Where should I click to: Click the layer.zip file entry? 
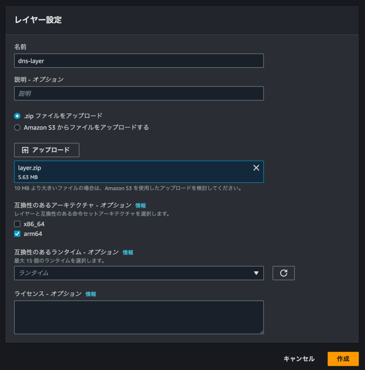(x=114, y=171)
